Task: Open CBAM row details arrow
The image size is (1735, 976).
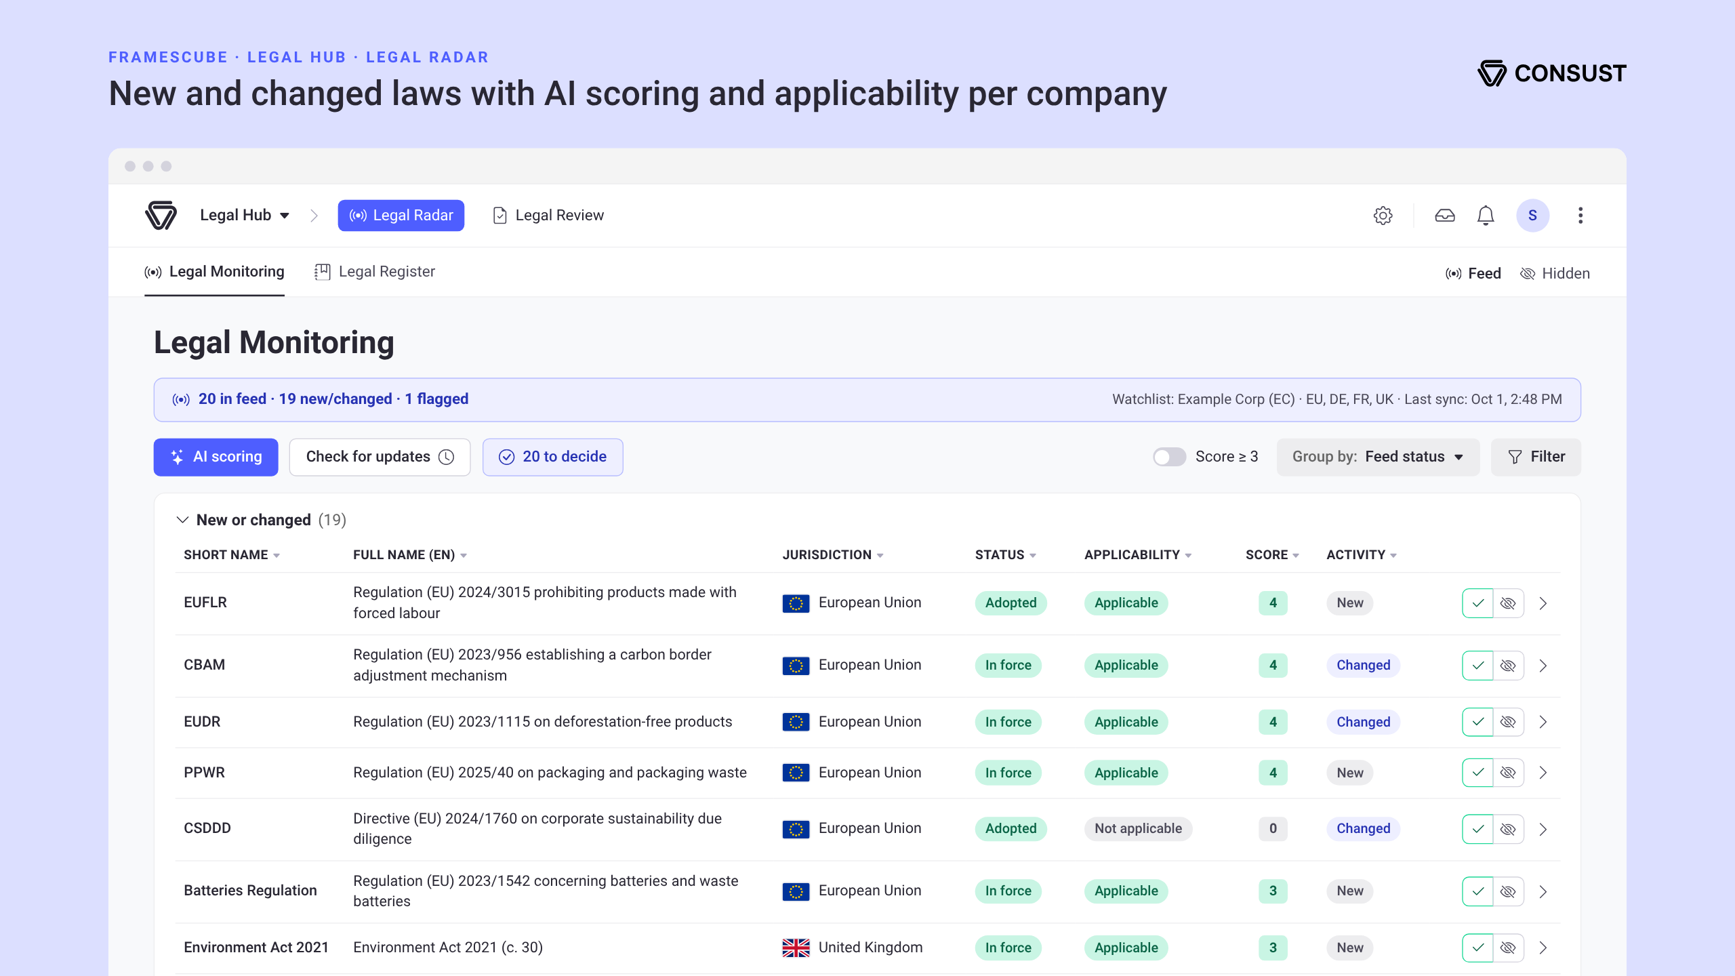Action: pos(1543,666)
